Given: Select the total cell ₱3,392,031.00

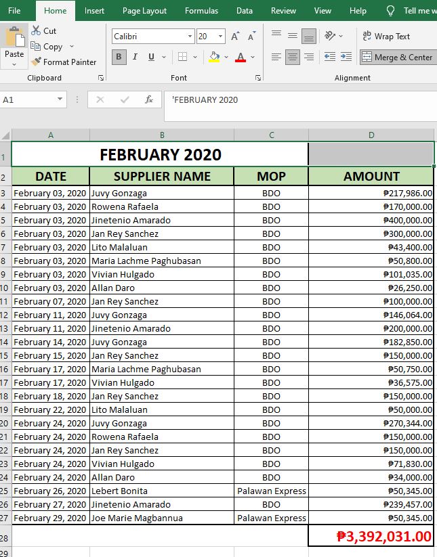Looking at the screenshot, I should click(371, 536).
